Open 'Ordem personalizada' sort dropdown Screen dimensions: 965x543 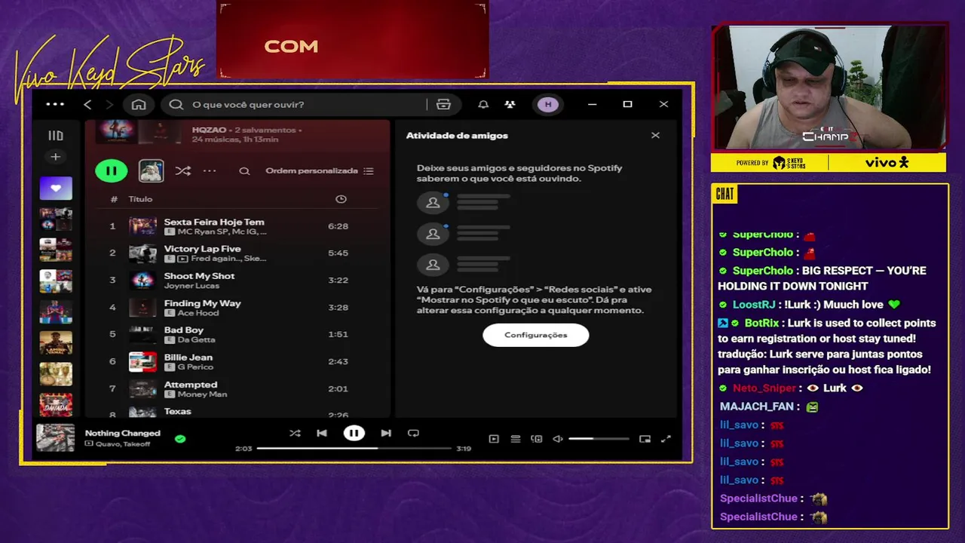point(320,171)
